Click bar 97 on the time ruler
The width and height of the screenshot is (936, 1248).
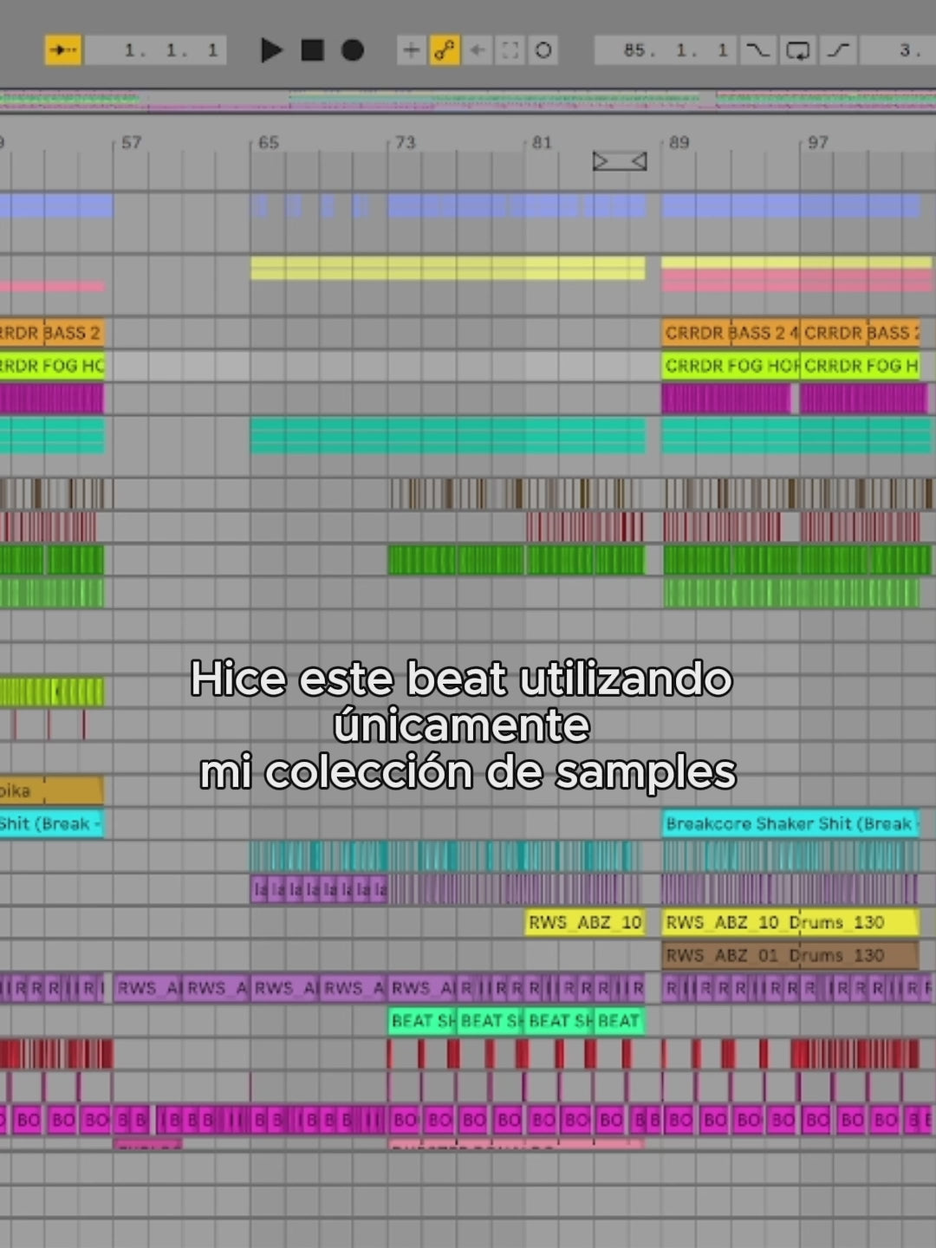818,142
